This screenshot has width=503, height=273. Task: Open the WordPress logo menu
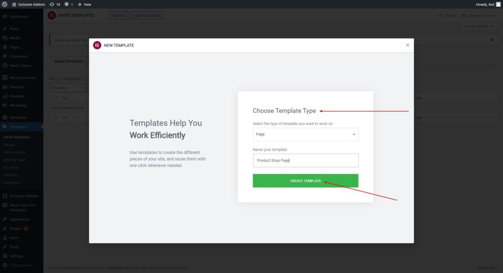(5, 4)
